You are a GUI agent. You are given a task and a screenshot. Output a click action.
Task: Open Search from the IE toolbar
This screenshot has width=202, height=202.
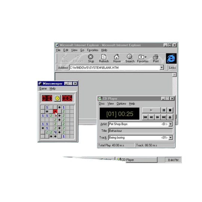point(130,59)
